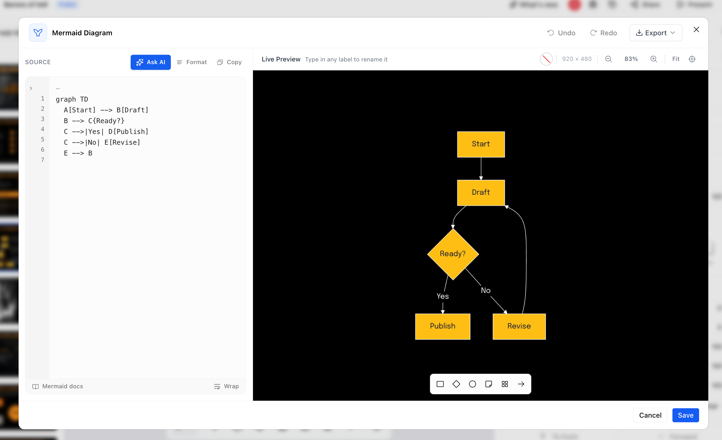Cancel the diagram editing dialog

(x=650, y=415)
